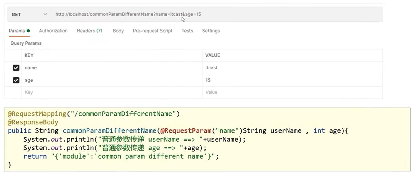Click the 'name' key cell
Image resolution: width=415 pixels, height=174 pixels.
(112, 68)
